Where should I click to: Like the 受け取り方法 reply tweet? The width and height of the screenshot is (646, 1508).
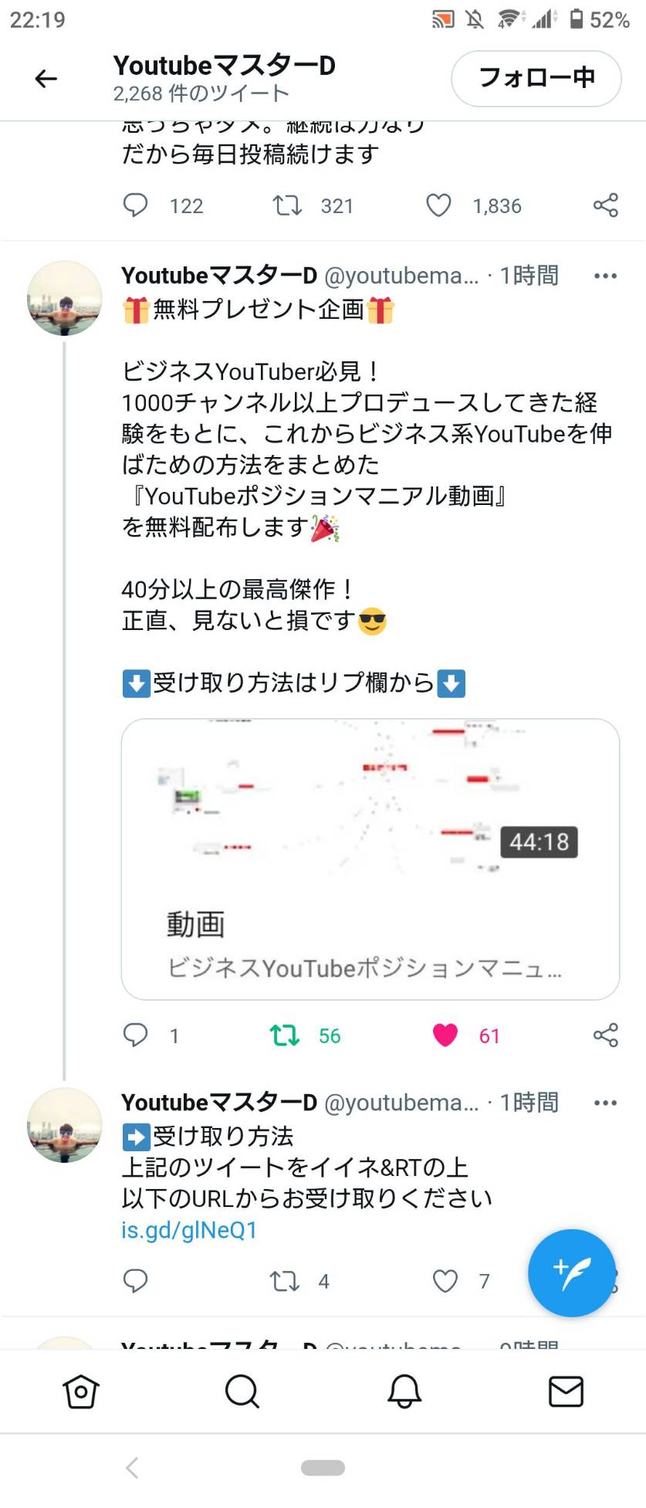445,1281
